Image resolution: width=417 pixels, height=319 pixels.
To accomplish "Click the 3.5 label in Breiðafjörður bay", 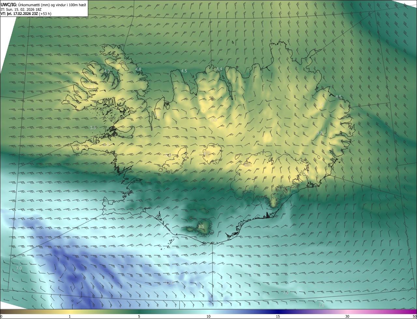I will click(93, 128).
